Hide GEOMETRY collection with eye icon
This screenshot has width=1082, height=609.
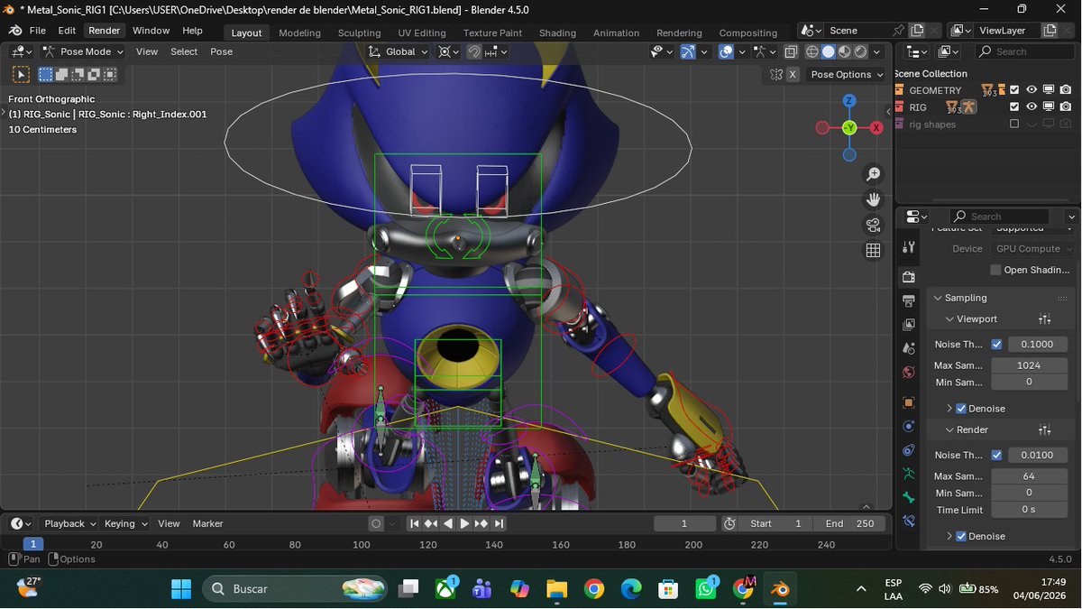1032,90
